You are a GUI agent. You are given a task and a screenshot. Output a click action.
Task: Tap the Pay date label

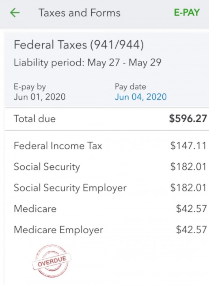click(130, 87)
